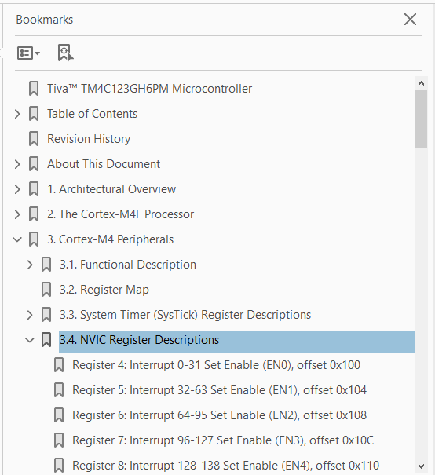Click bookmark icon beside Register 4 EN0
The height and width of the screenshot is (475, 435).
click(59, 365)
